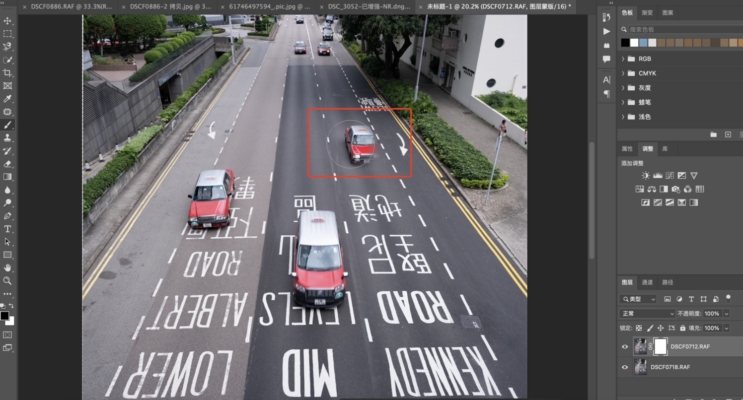Switch to the 图案 tab
The image size is (743, 400).
[668, 13]
